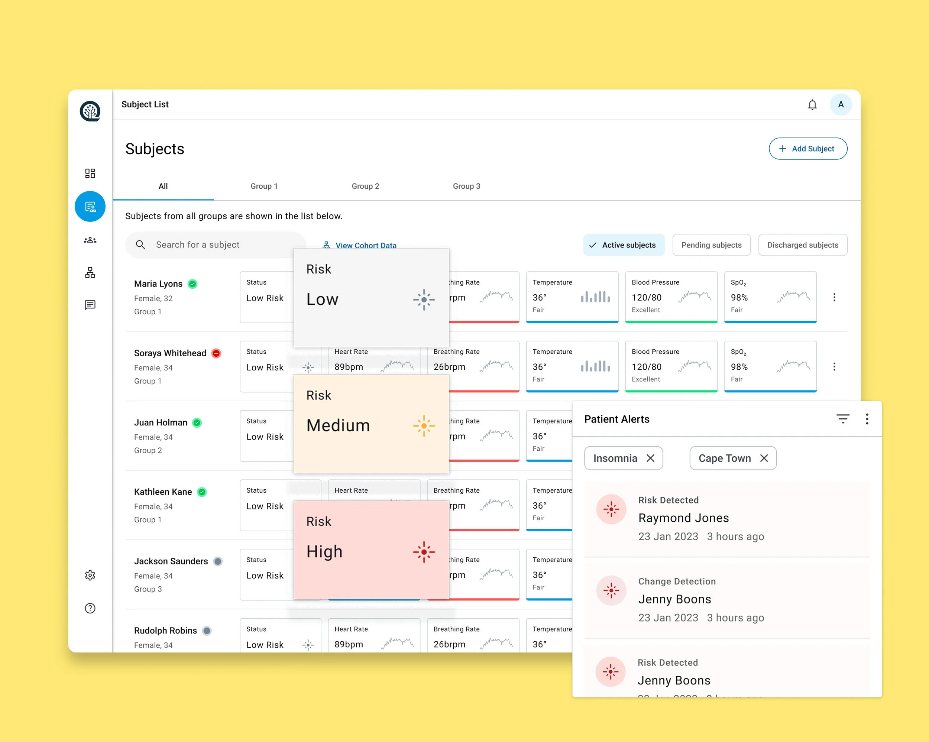
Task: Click the Add Subject button
Action: click(808, 149)
